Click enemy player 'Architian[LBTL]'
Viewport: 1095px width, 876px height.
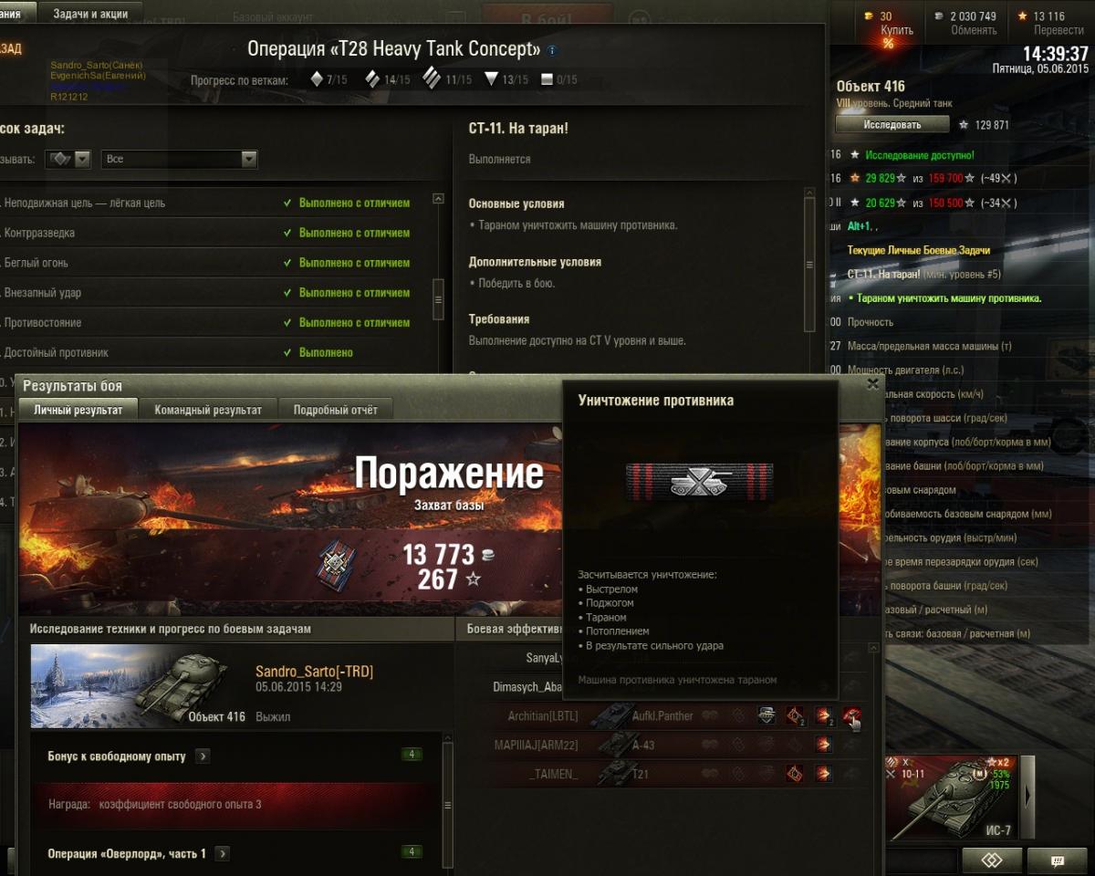[542, 716]
